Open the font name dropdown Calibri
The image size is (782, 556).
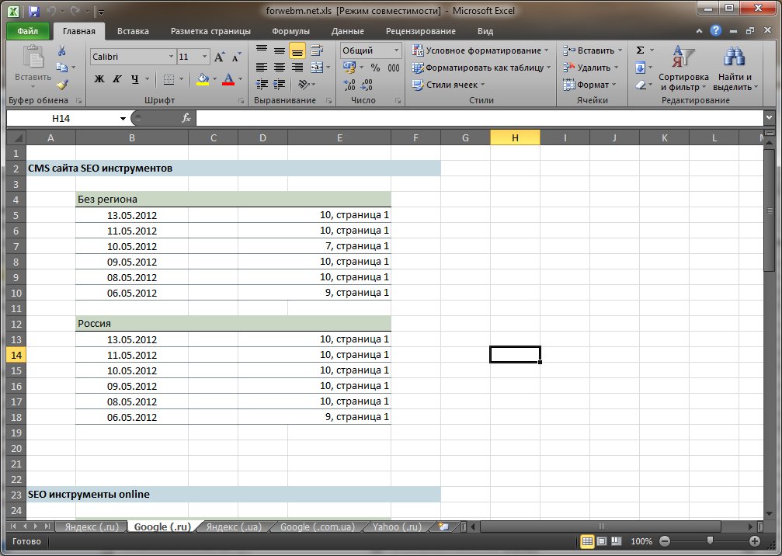(172, 57)
